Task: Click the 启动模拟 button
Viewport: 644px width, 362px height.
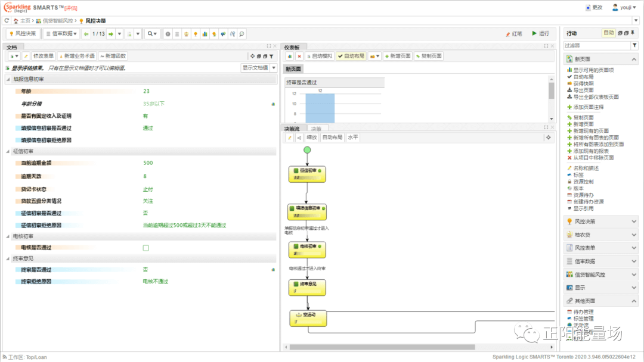Action: [x=320, y=56]
